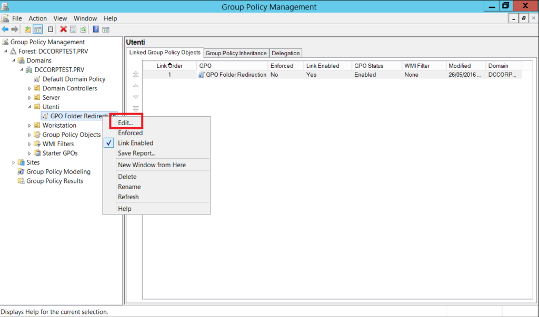Switch to Group Policy Inheritance tab

point(236,53)
